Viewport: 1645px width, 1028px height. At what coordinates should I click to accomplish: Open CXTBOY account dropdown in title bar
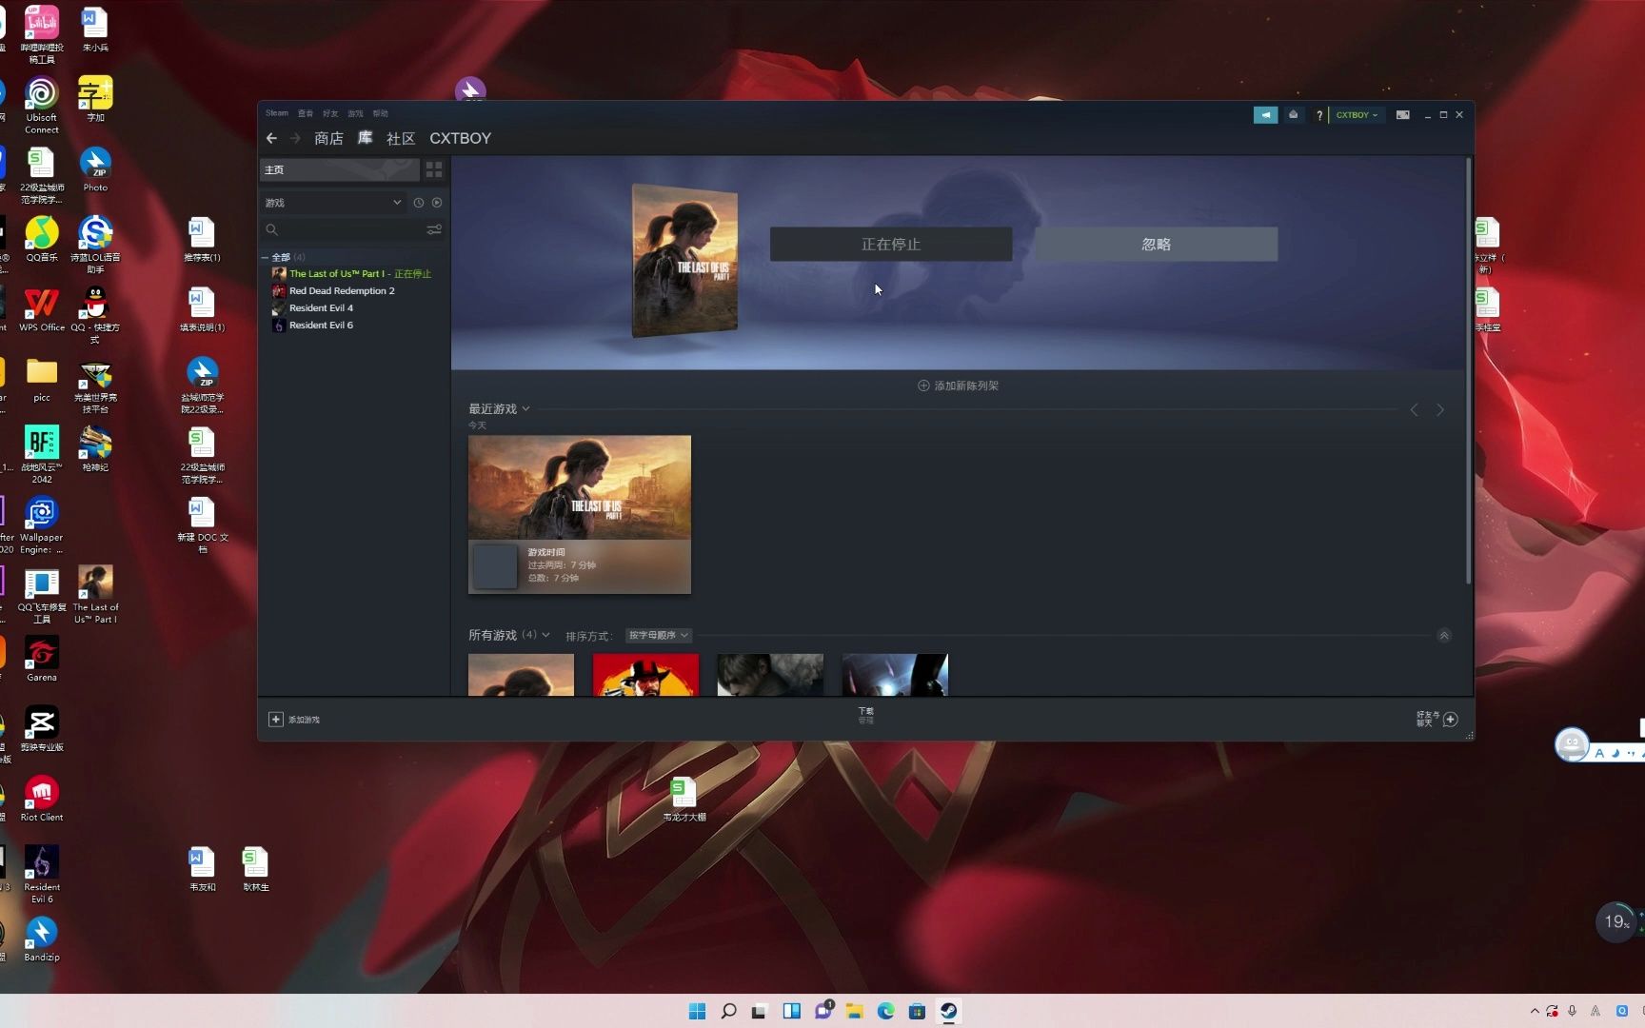[x=1357, y=114]
